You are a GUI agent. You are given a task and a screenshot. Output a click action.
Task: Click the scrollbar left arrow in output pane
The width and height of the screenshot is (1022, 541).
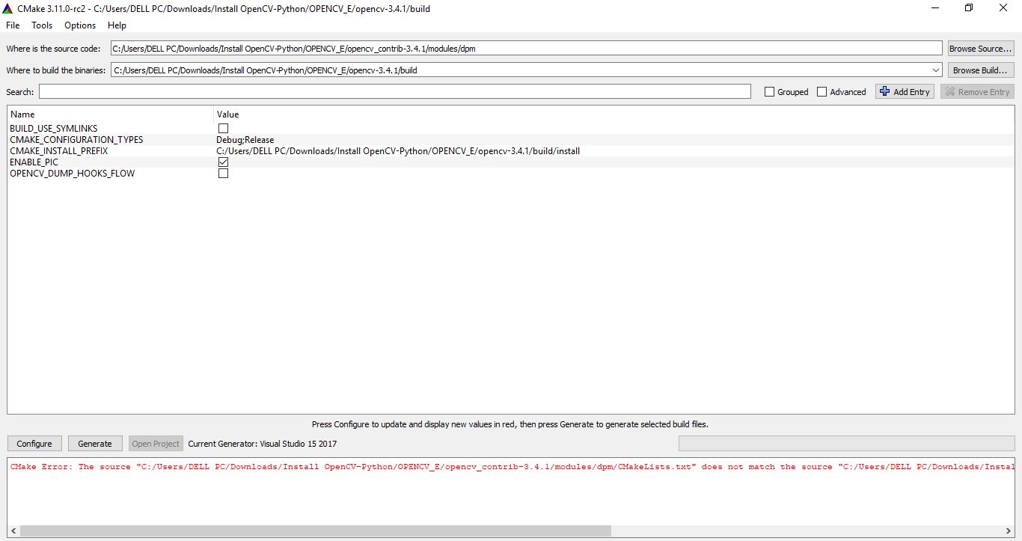coord(14,531)
